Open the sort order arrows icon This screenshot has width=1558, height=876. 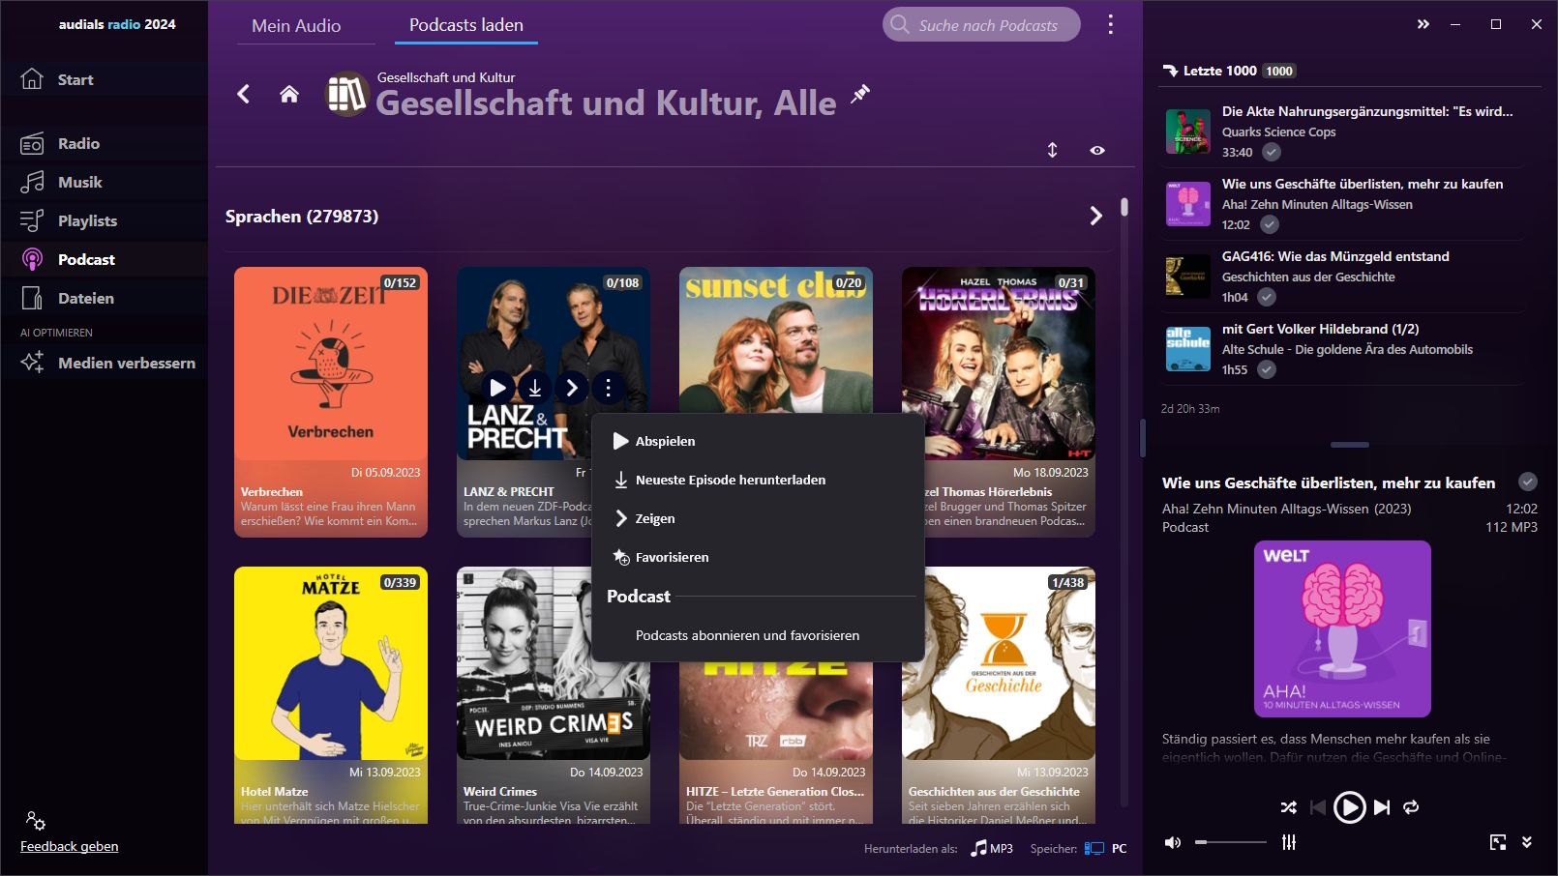click(1053, 150)
